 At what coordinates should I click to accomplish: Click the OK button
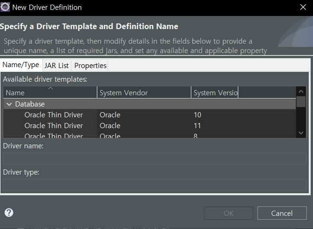click(228, 213)
